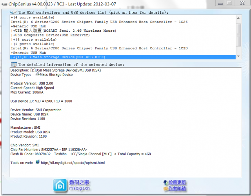This screenshot has height=196, width=251.
Task: Click the device list scrollbar thumb
Action: (x=238, y=35)
